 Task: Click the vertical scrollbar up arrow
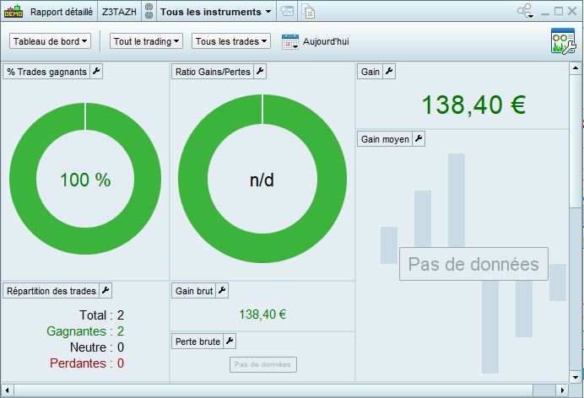[x=575, y=68]
